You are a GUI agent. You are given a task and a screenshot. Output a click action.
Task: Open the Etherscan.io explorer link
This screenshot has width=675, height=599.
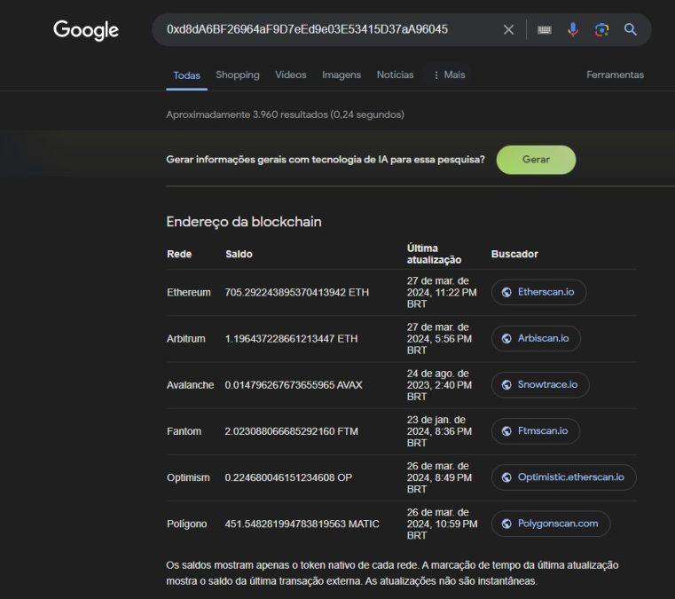(538, 292)
